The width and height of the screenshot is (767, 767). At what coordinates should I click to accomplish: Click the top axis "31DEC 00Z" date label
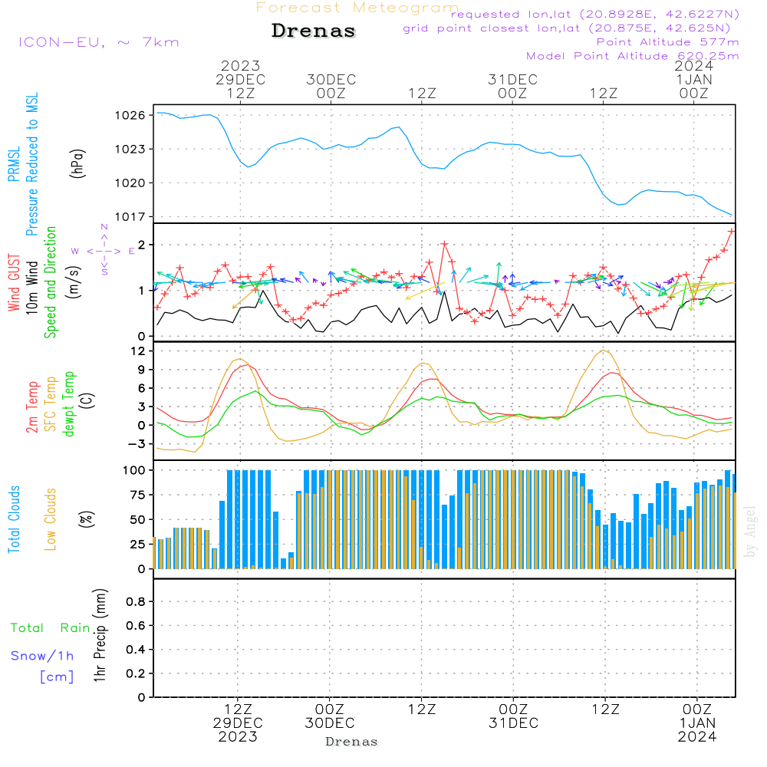tap(512, 87)
